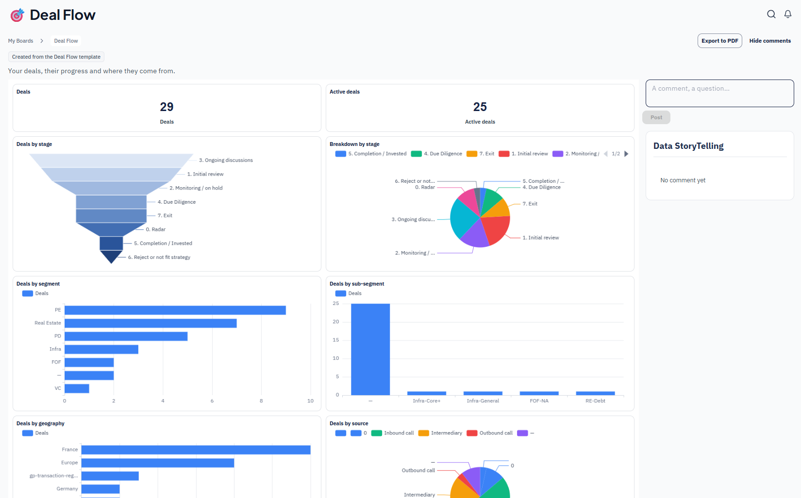This screenshot has height=498, width=801.
Task: Click the Deal Flow target logo icon
Action: pos(17,15)
